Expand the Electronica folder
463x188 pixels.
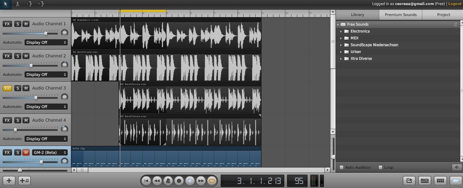point(341,31)
